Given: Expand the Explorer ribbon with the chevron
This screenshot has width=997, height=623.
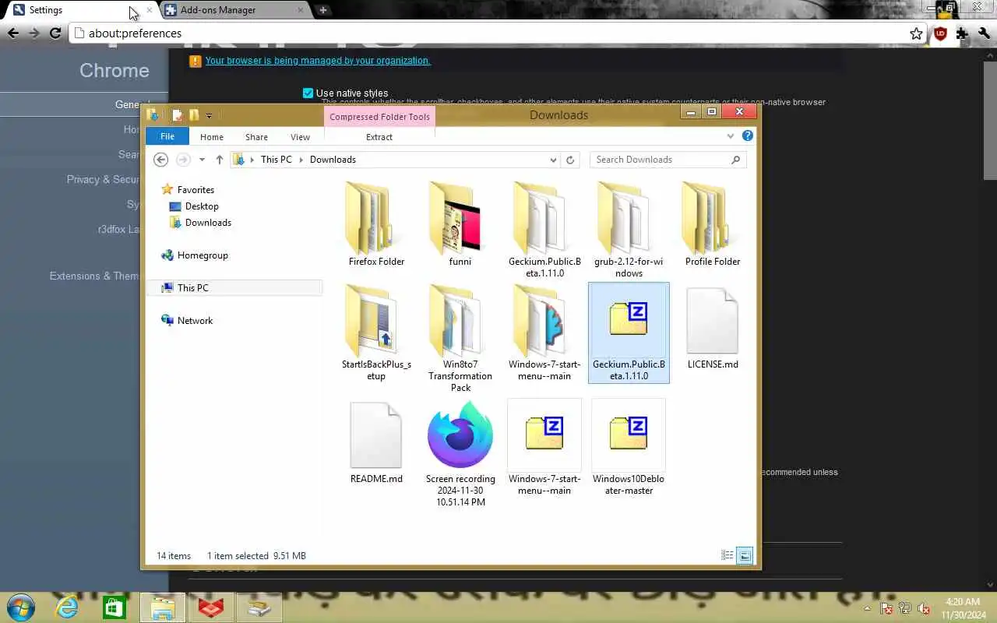Looking at the screenshot, I should 731,136.
